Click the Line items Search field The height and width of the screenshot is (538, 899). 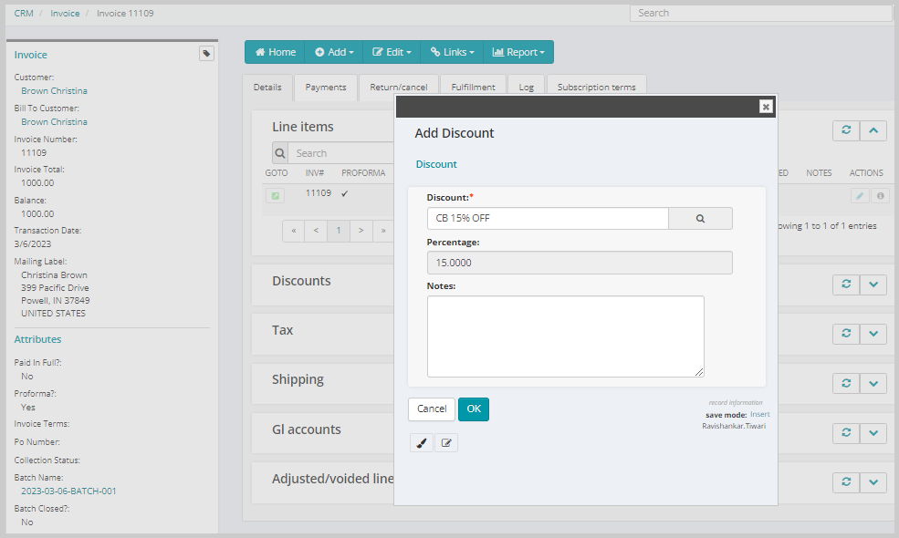pos(341,153)
